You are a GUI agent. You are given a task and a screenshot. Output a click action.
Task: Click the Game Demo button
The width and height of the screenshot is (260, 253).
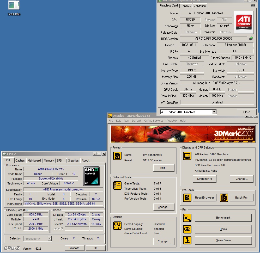click(x=223, y=240)
